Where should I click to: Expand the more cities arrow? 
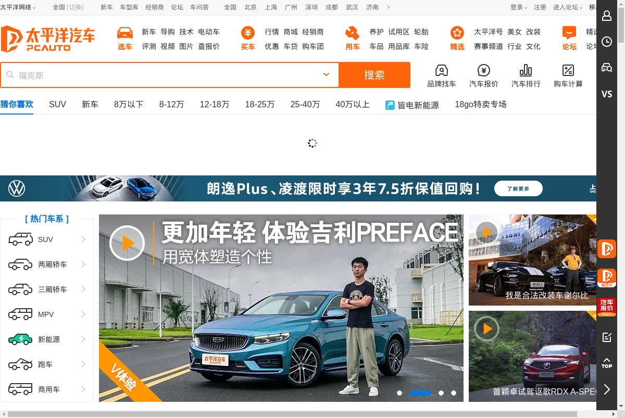click(x=388, y=7)
